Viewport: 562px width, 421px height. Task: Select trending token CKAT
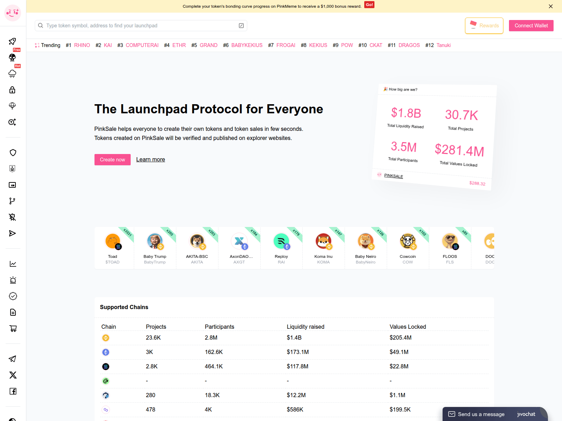point(376,45)
